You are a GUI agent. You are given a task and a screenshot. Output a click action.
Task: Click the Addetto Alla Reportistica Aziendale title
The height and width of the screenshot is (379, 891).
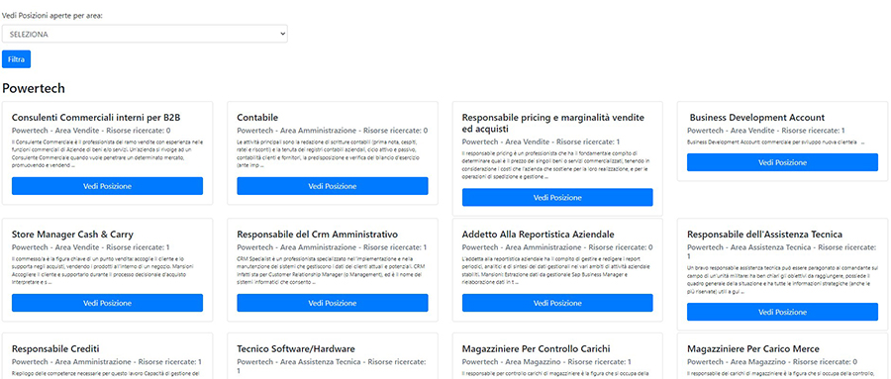539,235
